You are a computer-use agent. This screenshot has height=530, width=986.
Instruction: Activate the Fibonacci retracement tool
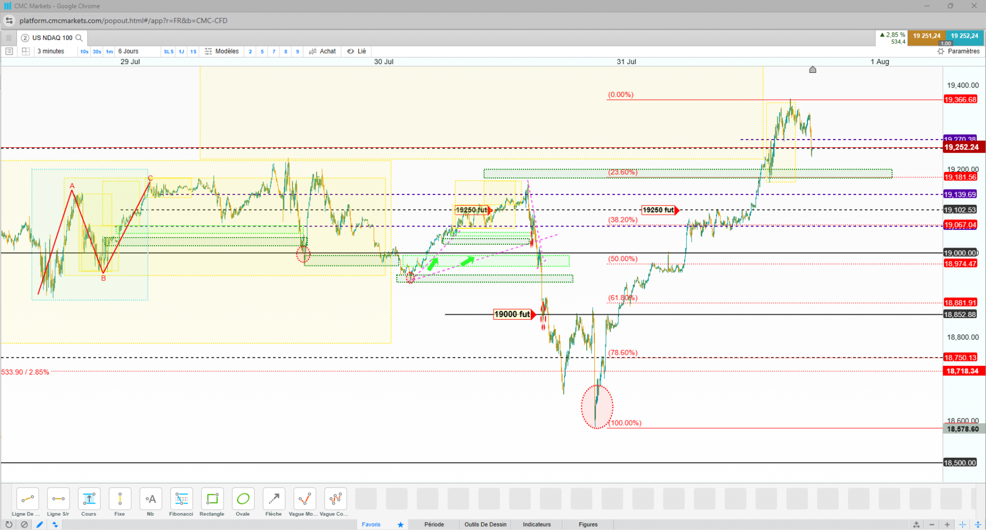[x=181, y=499]
